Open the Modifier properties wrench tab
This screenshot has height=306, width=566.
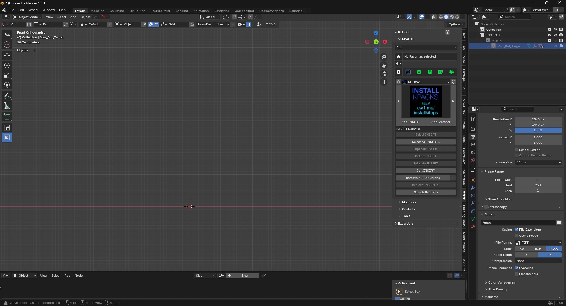click(x=472, y=188)
